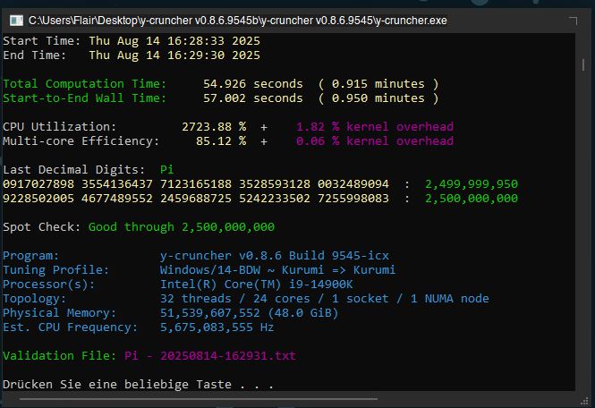Click the 1 NUMA node text
595x408 pixels.
[x=450, y=299]
